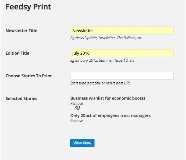Open the Business wishlist for economic boosts title
The width and height of the screenshot is (186, 160).
pos(108,98)
